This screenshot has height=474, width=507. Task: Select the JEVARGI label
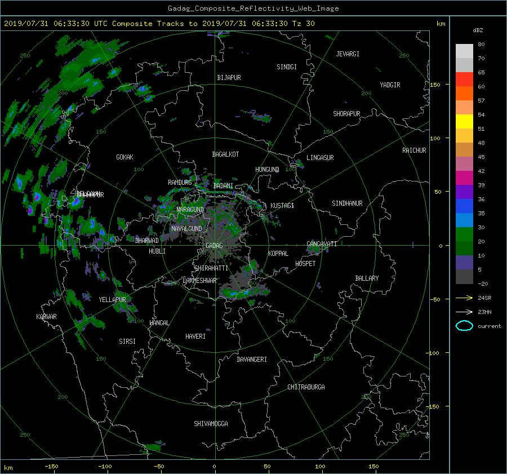[348, 54]
